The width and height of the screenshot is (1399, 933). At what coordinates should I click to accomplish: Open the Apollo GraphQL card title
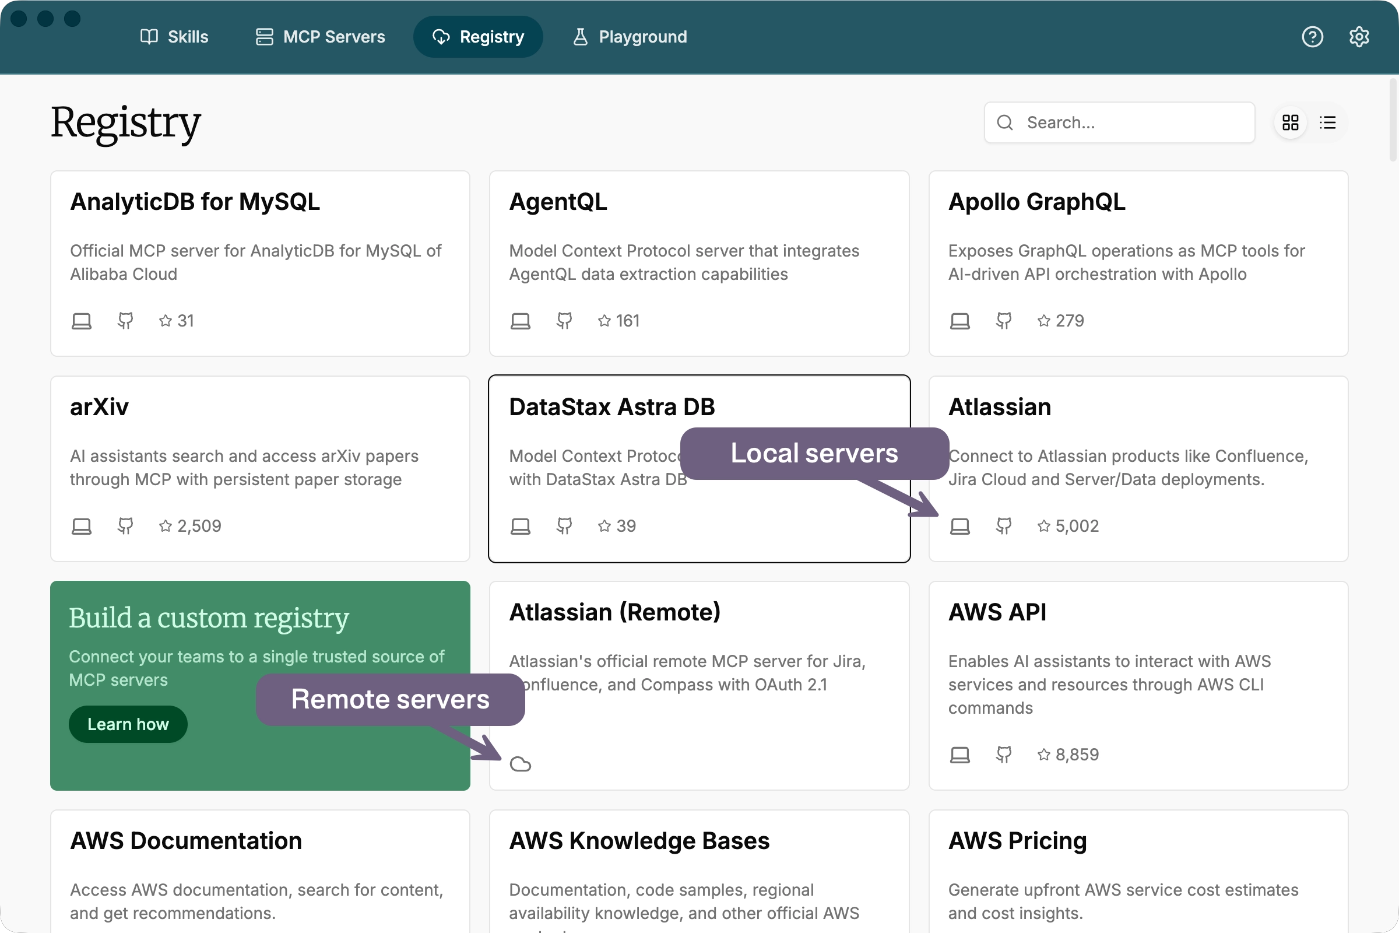[1037, 202]
